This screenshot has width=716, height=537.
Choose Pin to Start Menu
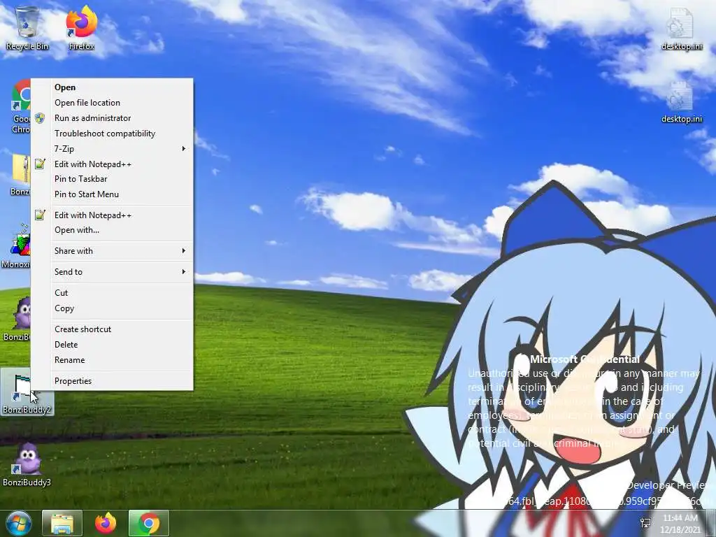pos(112,194)
